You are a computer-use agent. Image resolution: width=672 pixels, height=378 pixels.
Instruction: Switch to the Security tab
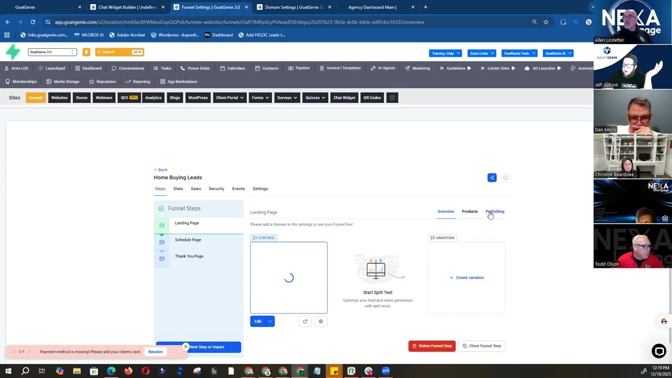click(216, 188)
